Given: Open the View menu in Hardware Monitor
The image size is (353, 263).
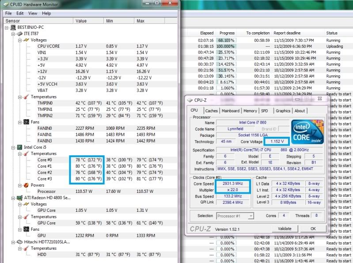Looking at the screenshot, I should pos(33,13).
